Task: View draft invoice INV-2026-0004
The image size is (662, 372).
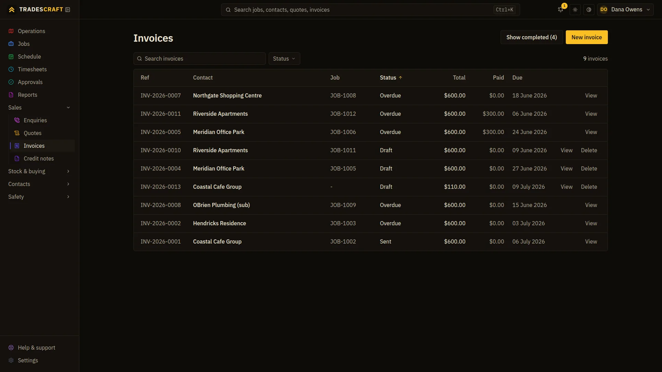Action: pos(566,168)
